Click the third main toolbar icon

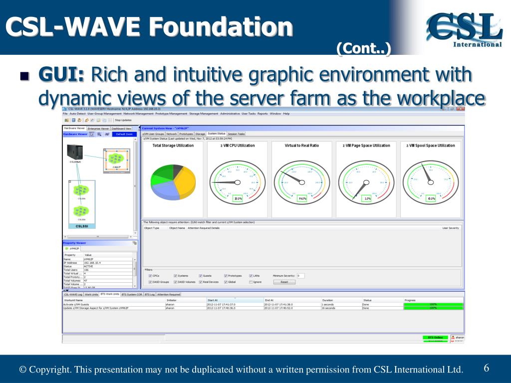(x=79, y=120)
